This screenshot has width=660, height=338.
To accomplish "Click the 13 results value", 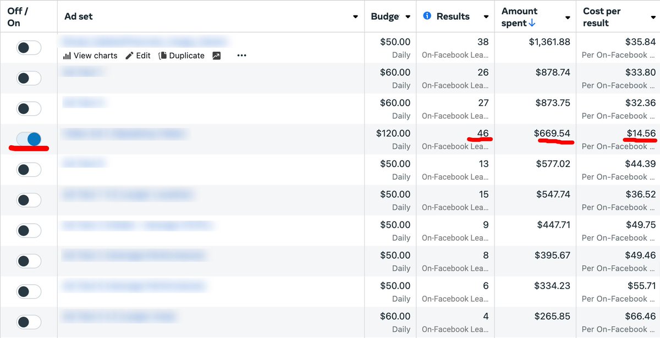I will (x=484, y=164).
